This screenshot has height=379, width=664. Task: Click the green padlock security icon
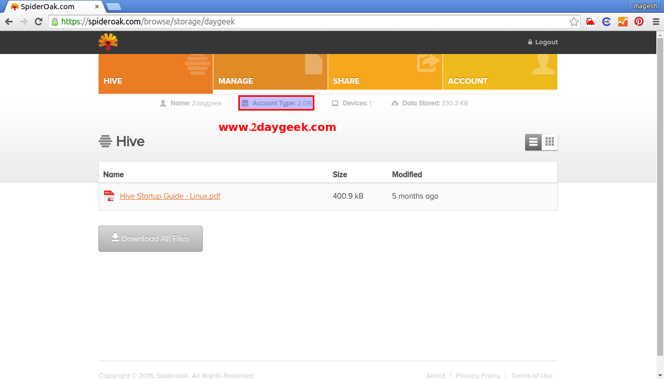point(55,21)
